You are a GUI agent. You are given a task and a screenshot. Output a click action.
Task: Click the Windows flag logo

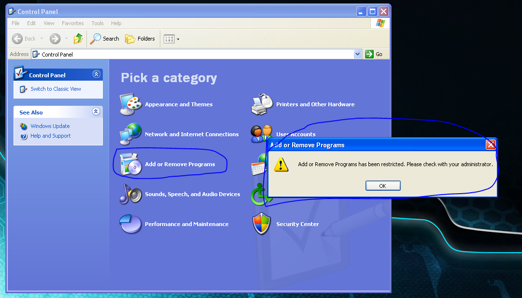380,23
